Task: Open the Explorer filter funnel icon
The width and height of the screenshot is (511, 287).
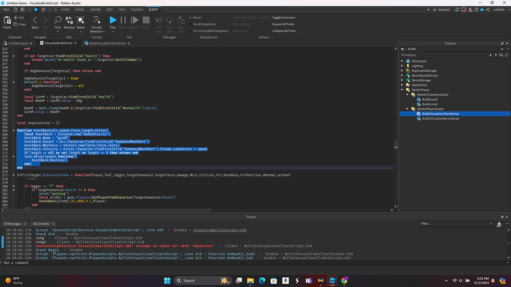Action: 403,49
